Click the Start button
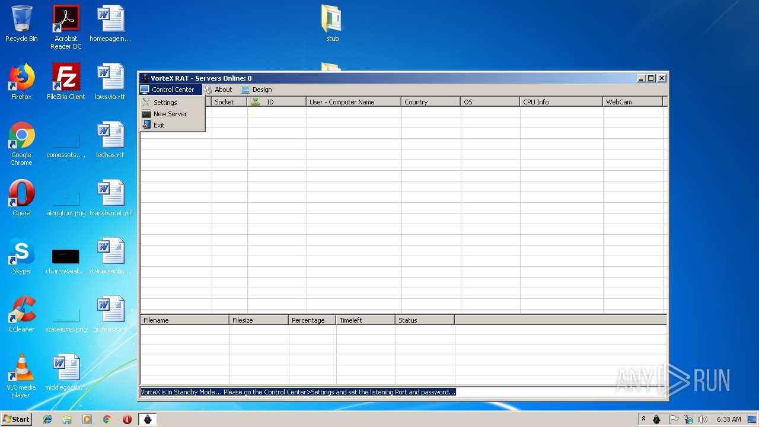Screen dimensions: 759x427 [16, 419]
